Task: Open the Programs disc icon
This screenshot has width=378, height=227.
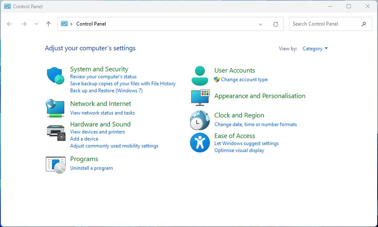Action: [55, 164]
